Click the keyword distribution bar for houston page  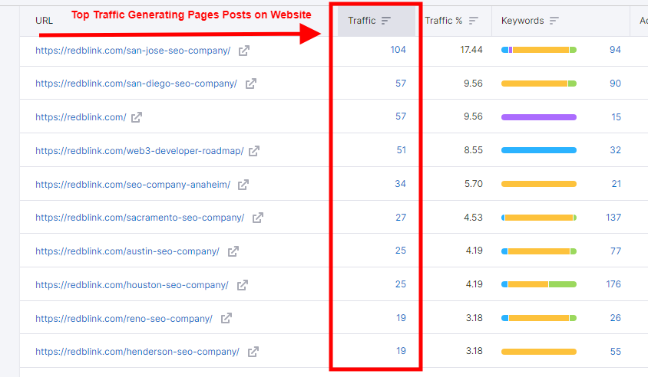tap(539, 284)
